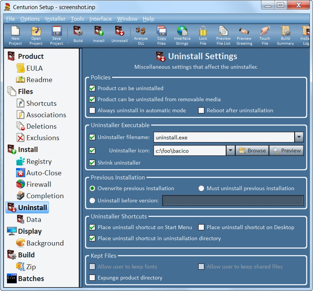Click Browse for uninstaller icon

[252, 150]
